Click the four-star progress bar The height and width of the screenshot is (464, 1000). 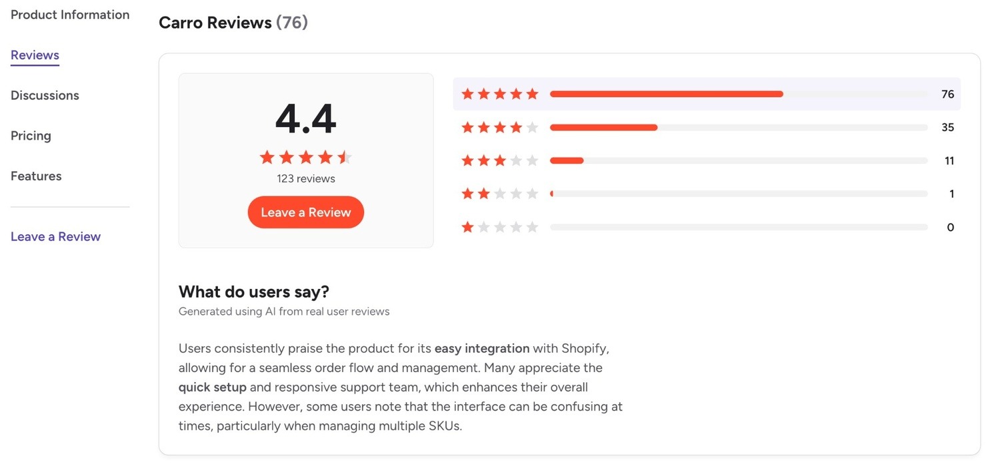739,127
